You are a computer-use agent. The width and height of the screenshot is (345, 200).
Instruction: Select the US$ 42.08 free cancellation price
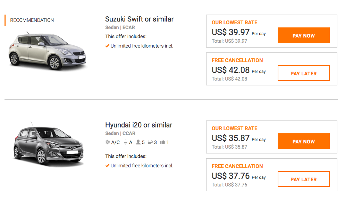(230, 70)
